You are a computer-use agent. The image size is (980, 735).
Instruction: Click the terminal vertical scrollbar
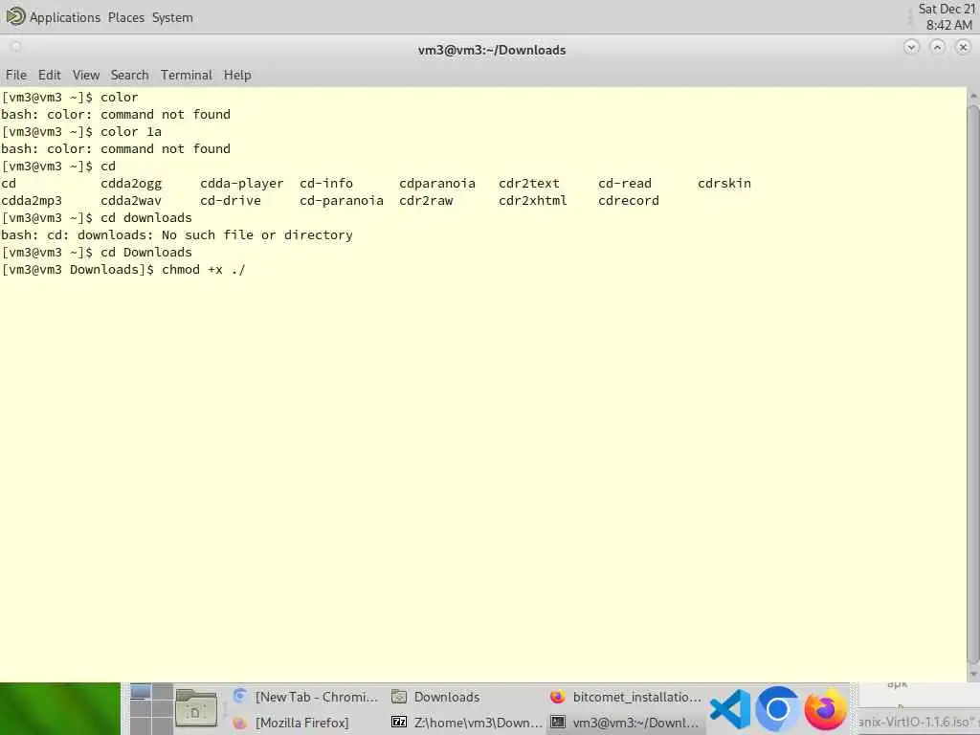(972, 385)
